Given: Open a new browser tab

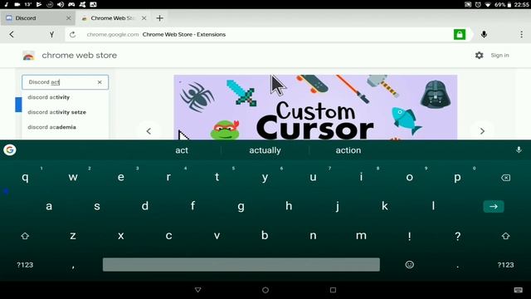Looking at the screenshot, I should pos(159,18).
